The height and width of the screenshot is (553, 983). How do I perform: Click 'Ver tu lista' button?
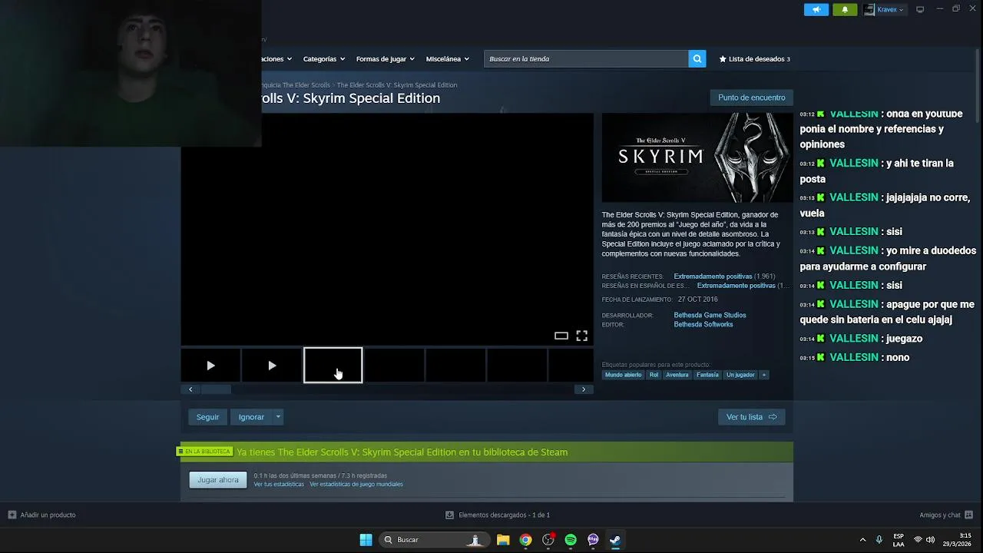point(751,417)
